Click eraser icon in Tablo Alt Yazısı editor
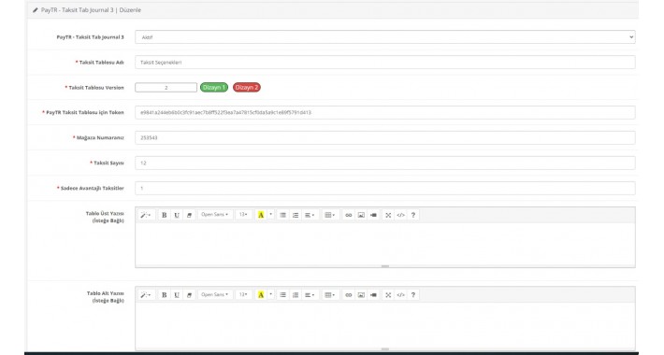This screenshot has height=355, width=664. click(x=189, y=295)
